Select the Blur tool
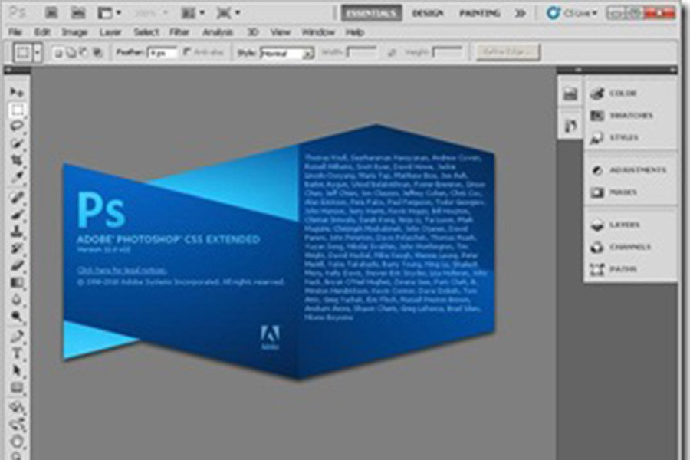The image size is (690, 460). [x=17, y=301]
